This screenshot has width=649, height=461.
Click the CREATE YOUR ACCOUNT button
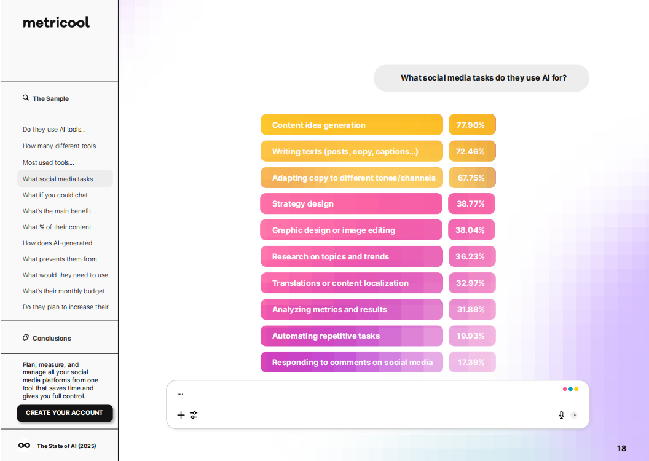point(65,413)
